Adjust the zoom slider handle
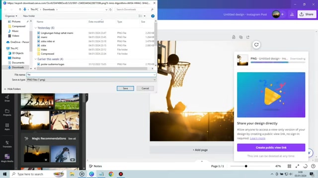Viewport: 318px width, 178px height. pyautogui.click(x=246, y=166)
